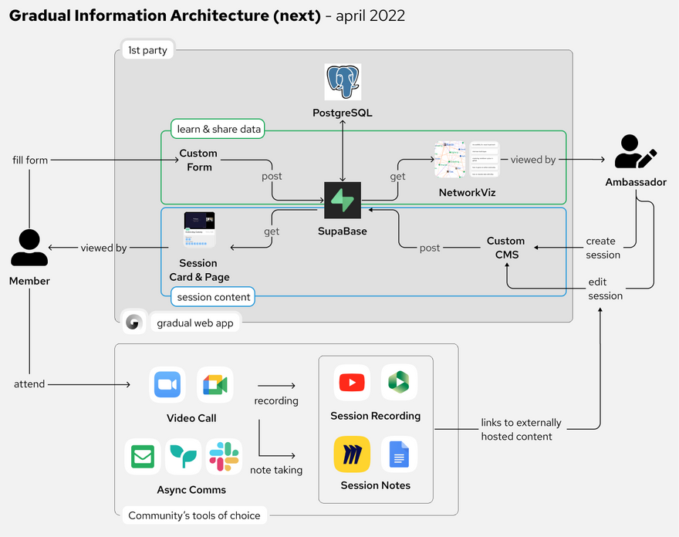Click the 'PostgreSQL' caption
This screenshot has width=679, height=537.
tap(343, 113)
